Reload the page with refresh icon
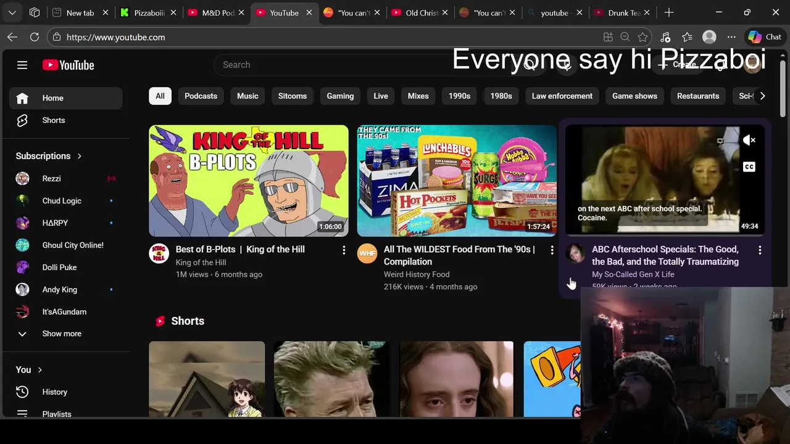 pos(35,37)
